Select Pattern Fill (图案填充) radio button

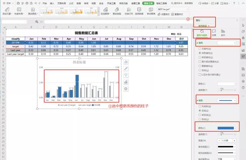(x=200, y=66)
